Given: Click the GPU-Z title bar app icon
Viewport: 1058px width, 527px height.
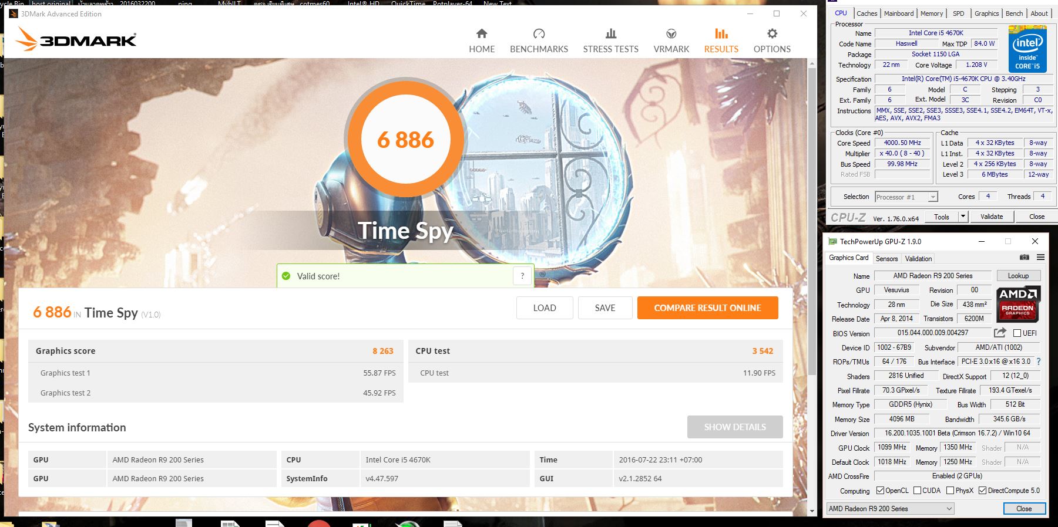Looking at the screenshot, I should (832, 241).
